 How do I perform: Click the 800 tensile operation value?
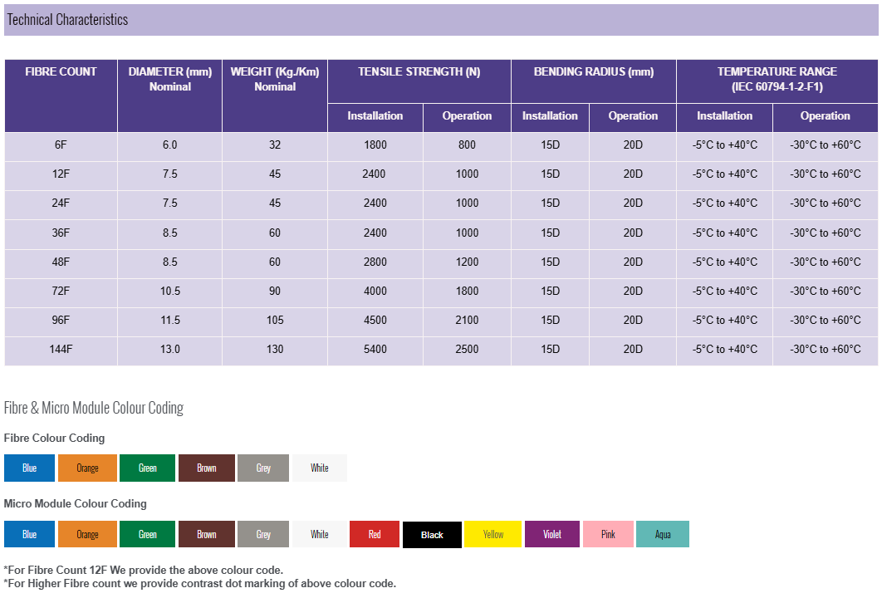click(x=467, y=145)
